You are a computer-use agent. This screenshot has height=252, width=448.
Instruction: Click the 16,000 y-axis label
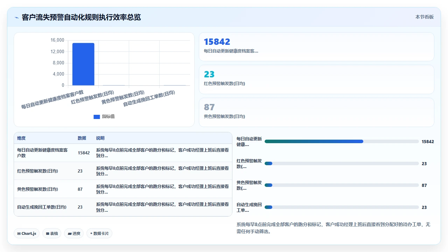(57, 40)
